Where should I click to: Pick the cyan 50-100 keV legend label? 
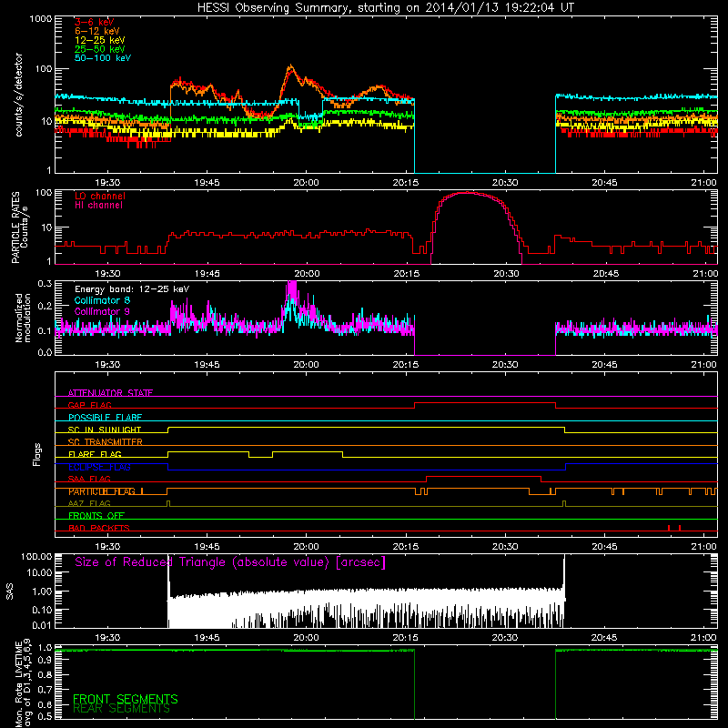(x=103, y=58)
